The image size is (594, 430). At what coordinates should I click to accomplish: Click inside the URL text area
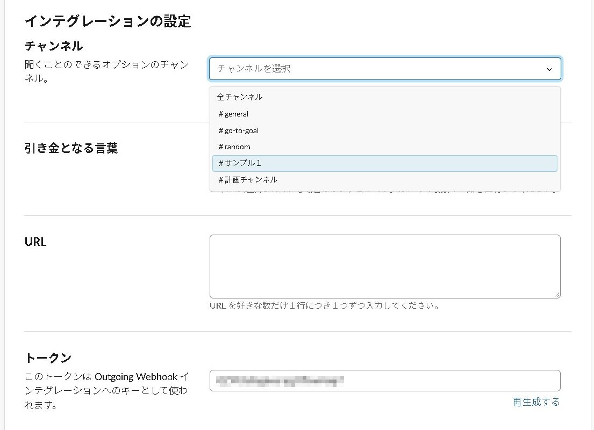tap(385, 266)
